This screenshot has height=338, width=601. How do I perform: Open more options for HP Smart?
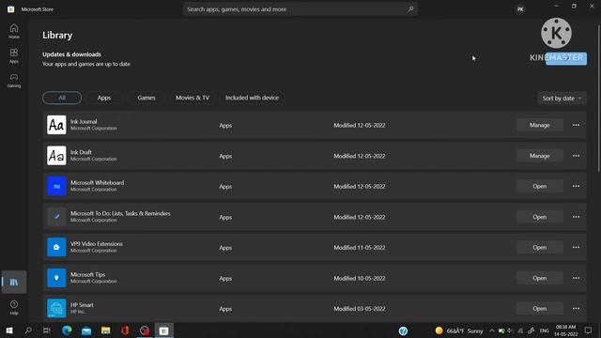[576, 308]
